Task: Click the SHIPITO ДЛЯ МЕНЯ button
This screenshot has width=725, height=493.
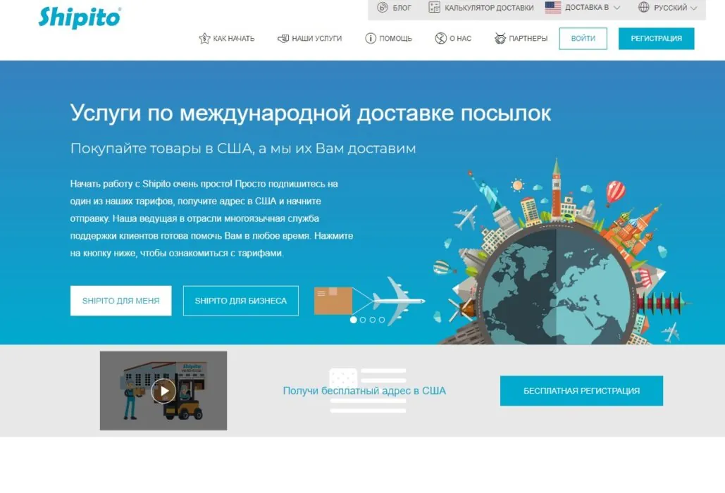Action: 120,300
